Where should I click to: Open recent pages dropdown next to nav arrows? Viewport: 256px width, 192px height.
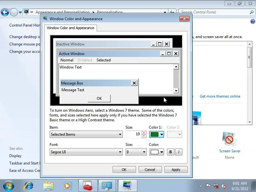20,12
